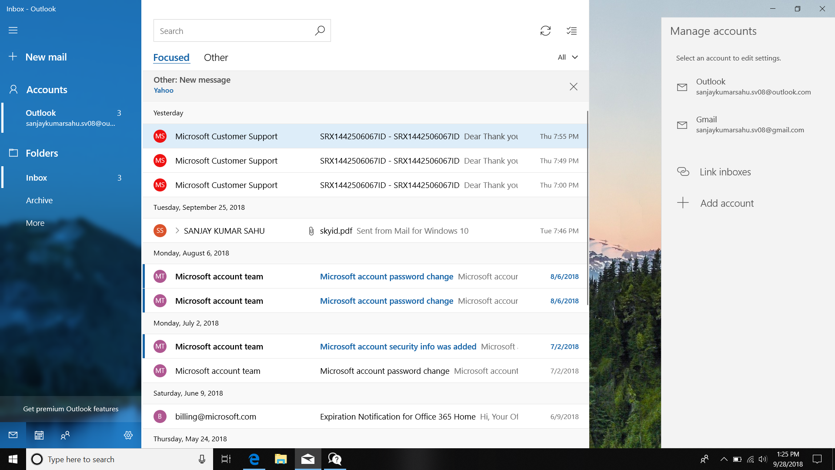Click the Calendar icon in bottom sidebar
The width and height of the screenshot is (835, 470).
click(38, 435)
